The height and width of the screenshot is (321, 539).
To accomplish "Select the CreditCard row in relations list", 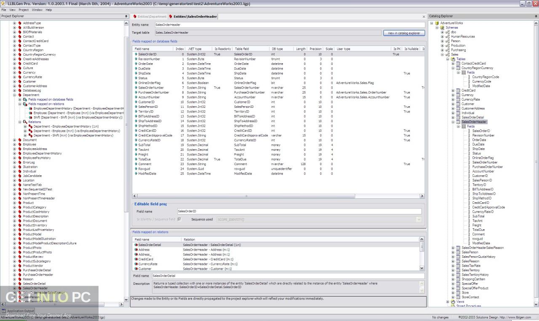I will click(276, 259).
